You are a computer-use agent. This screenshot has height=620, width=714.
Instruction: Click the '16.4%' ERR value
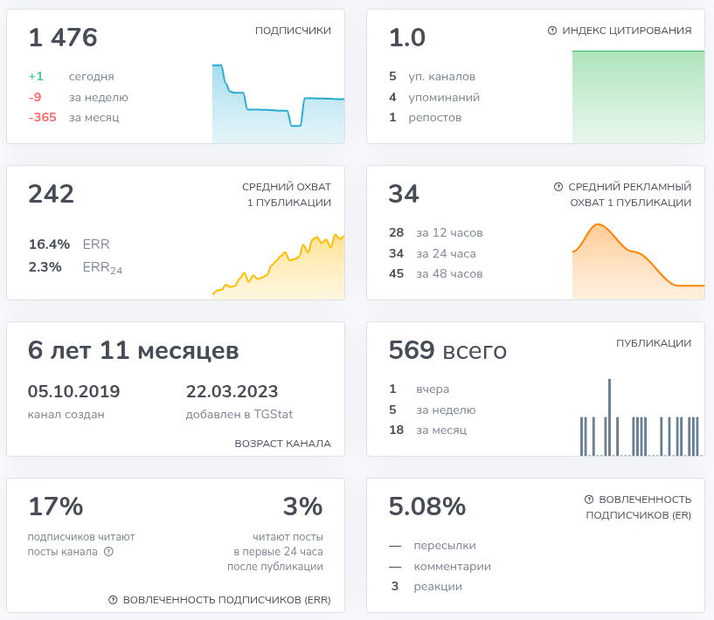coord(49,245)
